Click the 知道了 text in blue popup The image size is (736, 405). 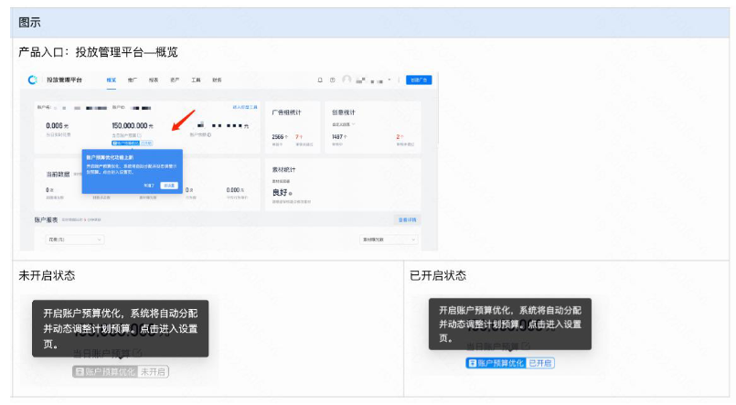(x=149, y=185)
